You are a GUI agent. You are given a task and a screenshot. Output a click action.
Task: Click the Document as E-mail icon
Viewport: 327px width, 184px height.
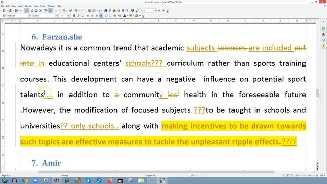tap(20, 10)
